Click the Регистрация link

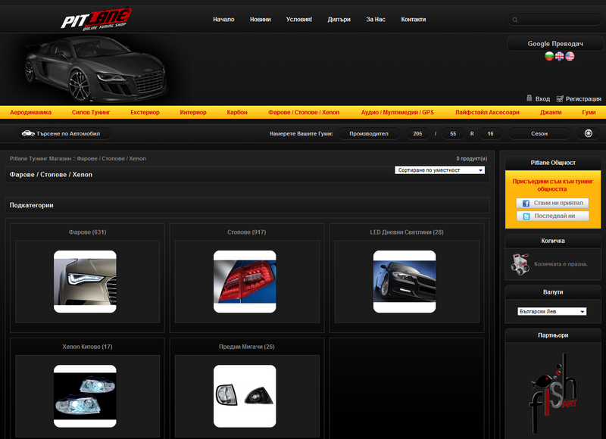click(583, 99)
